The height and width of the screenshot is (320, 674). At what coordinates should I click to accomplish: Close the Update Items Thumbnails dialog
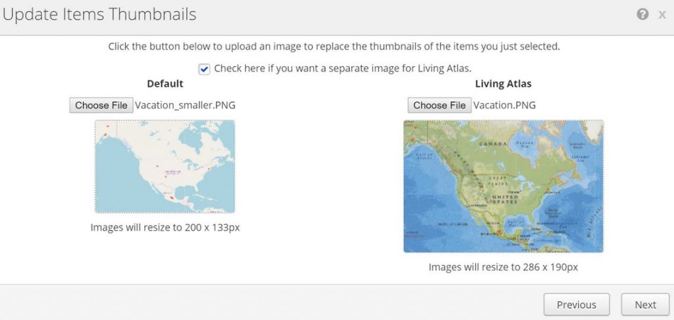(662, 14)
